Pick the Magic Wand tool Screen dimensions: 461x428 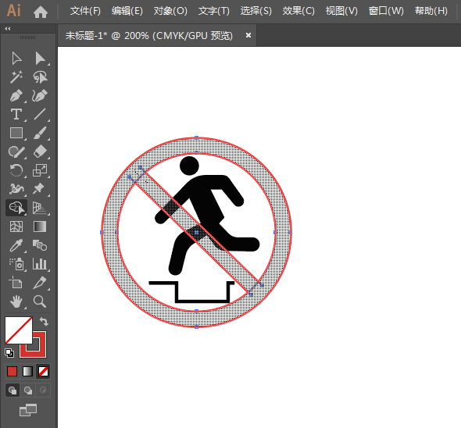(16, 77)
